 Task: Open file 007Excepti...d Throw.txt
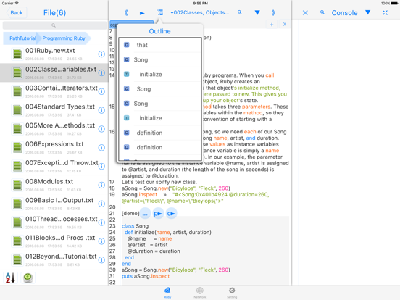pos(54,166)
